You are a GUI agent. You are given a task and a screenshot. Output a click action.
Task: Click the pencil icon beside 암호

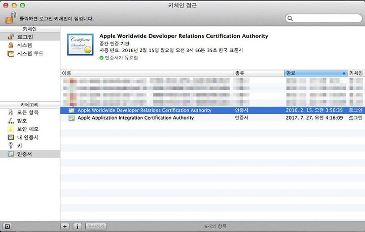(11, 121)
